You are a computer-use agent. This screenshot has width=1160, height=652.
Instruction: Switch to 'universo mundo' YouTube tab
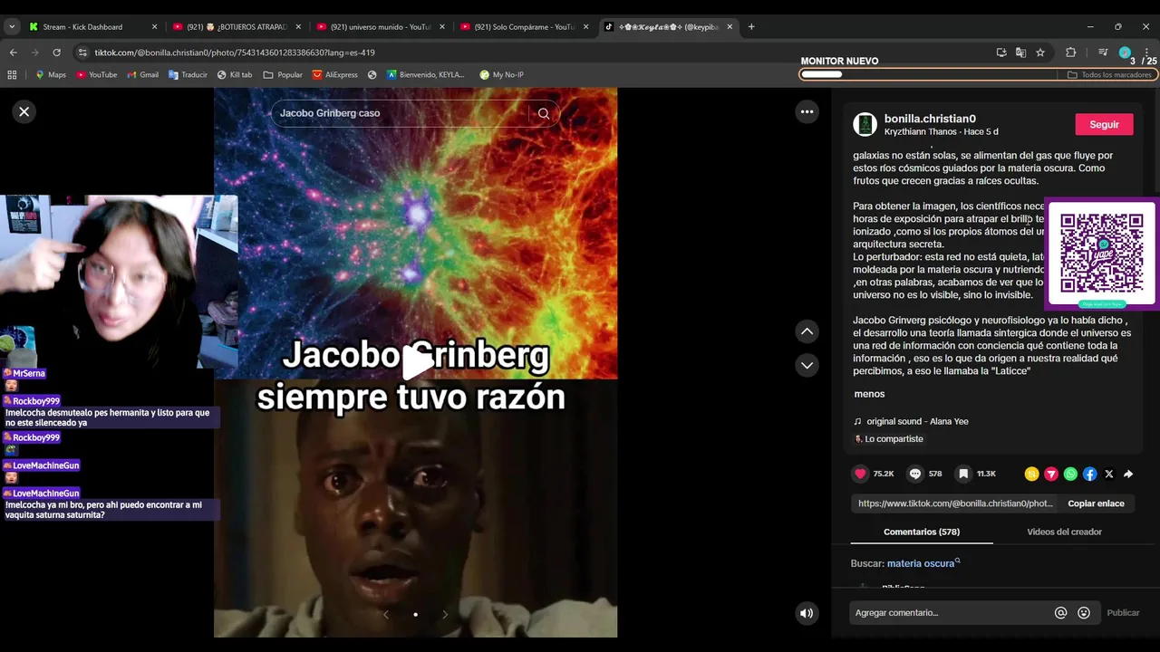point(381,26)
